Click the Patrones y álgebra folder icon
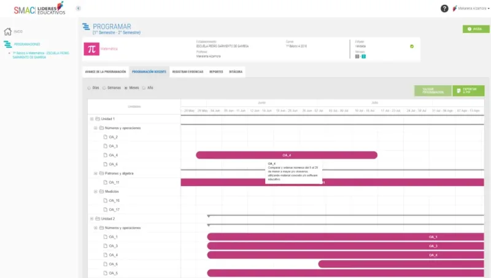 click(x=101, y=174)
